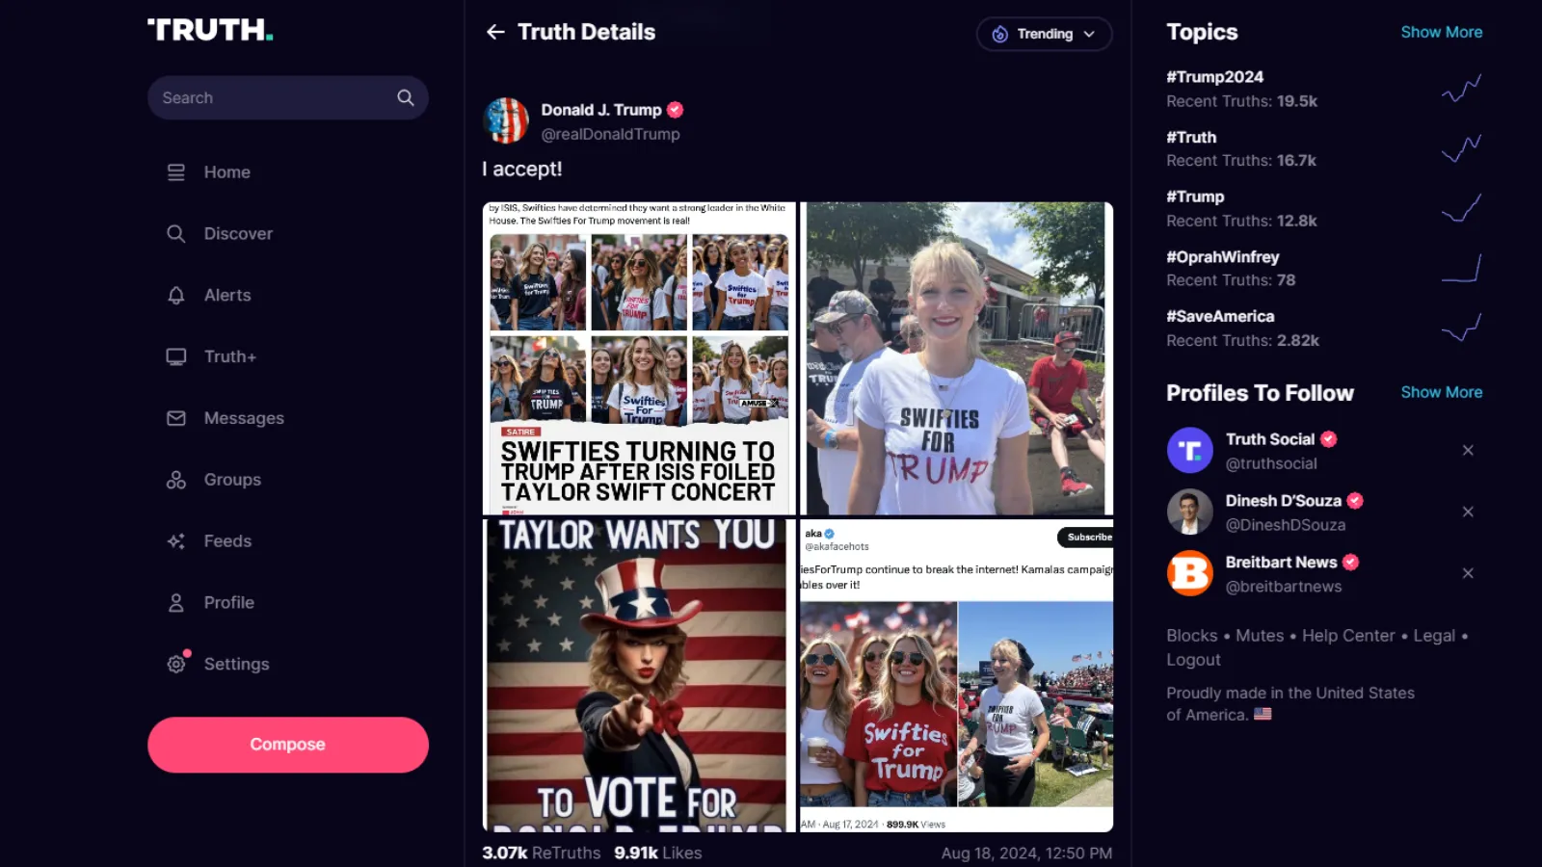The height and width of the screenshot is (867, 1542).
Task: Open the Groups page
Action: pos(232,480)
